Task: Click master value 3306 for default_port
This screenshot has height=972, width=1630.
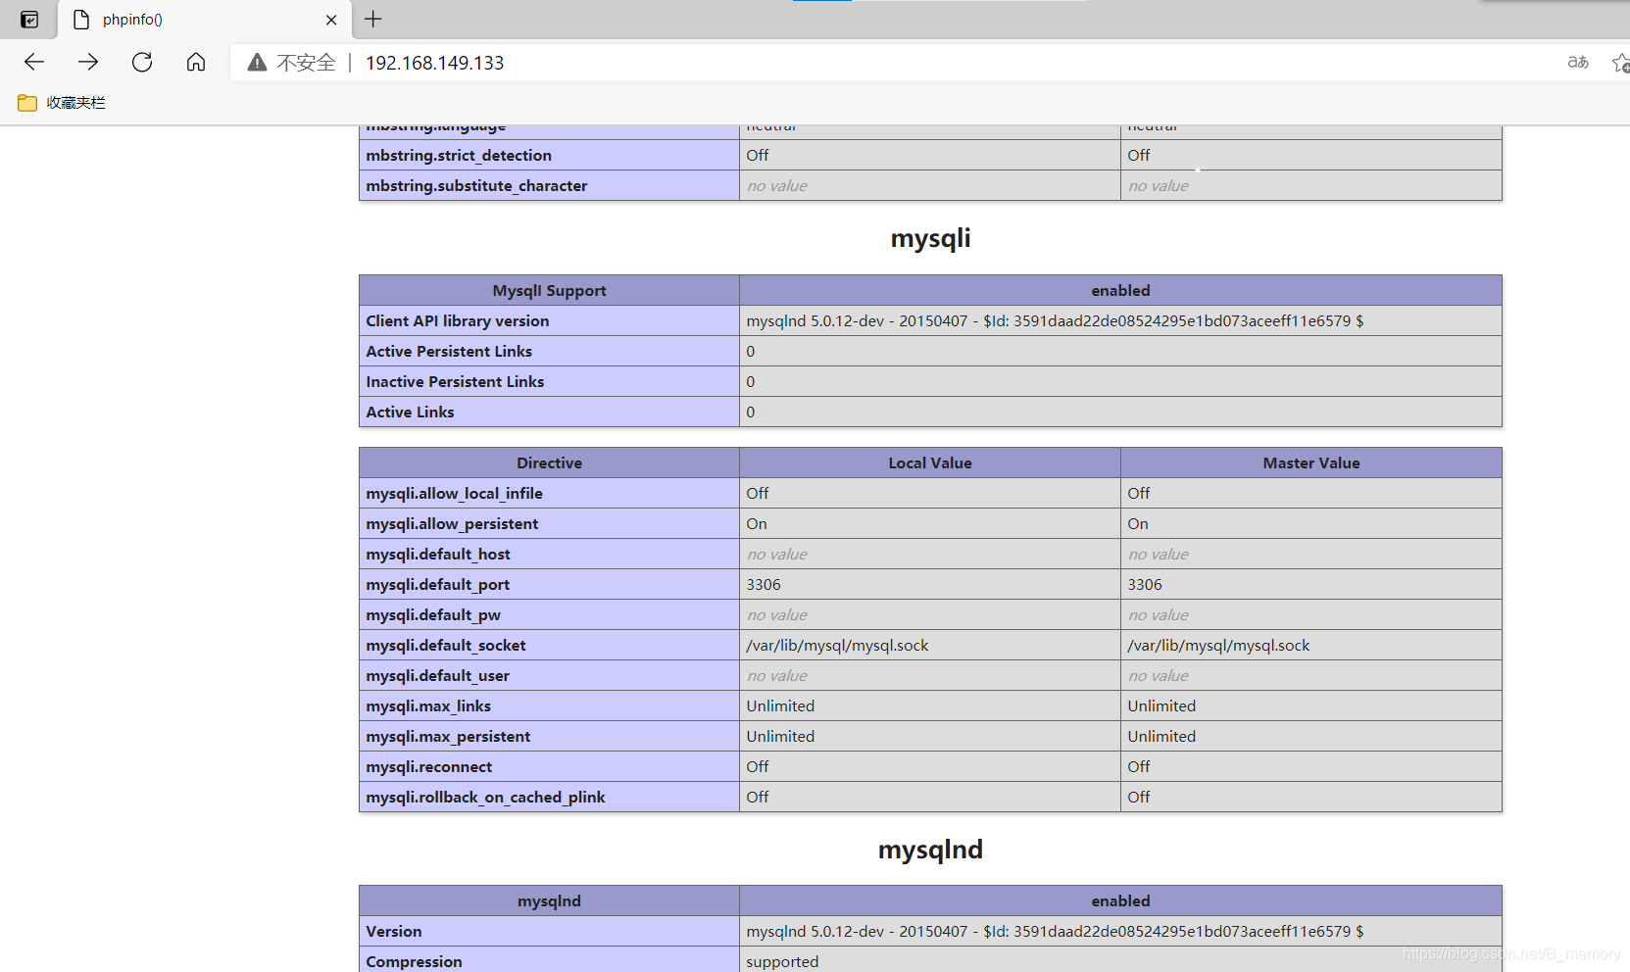Action: [1145, 585]
